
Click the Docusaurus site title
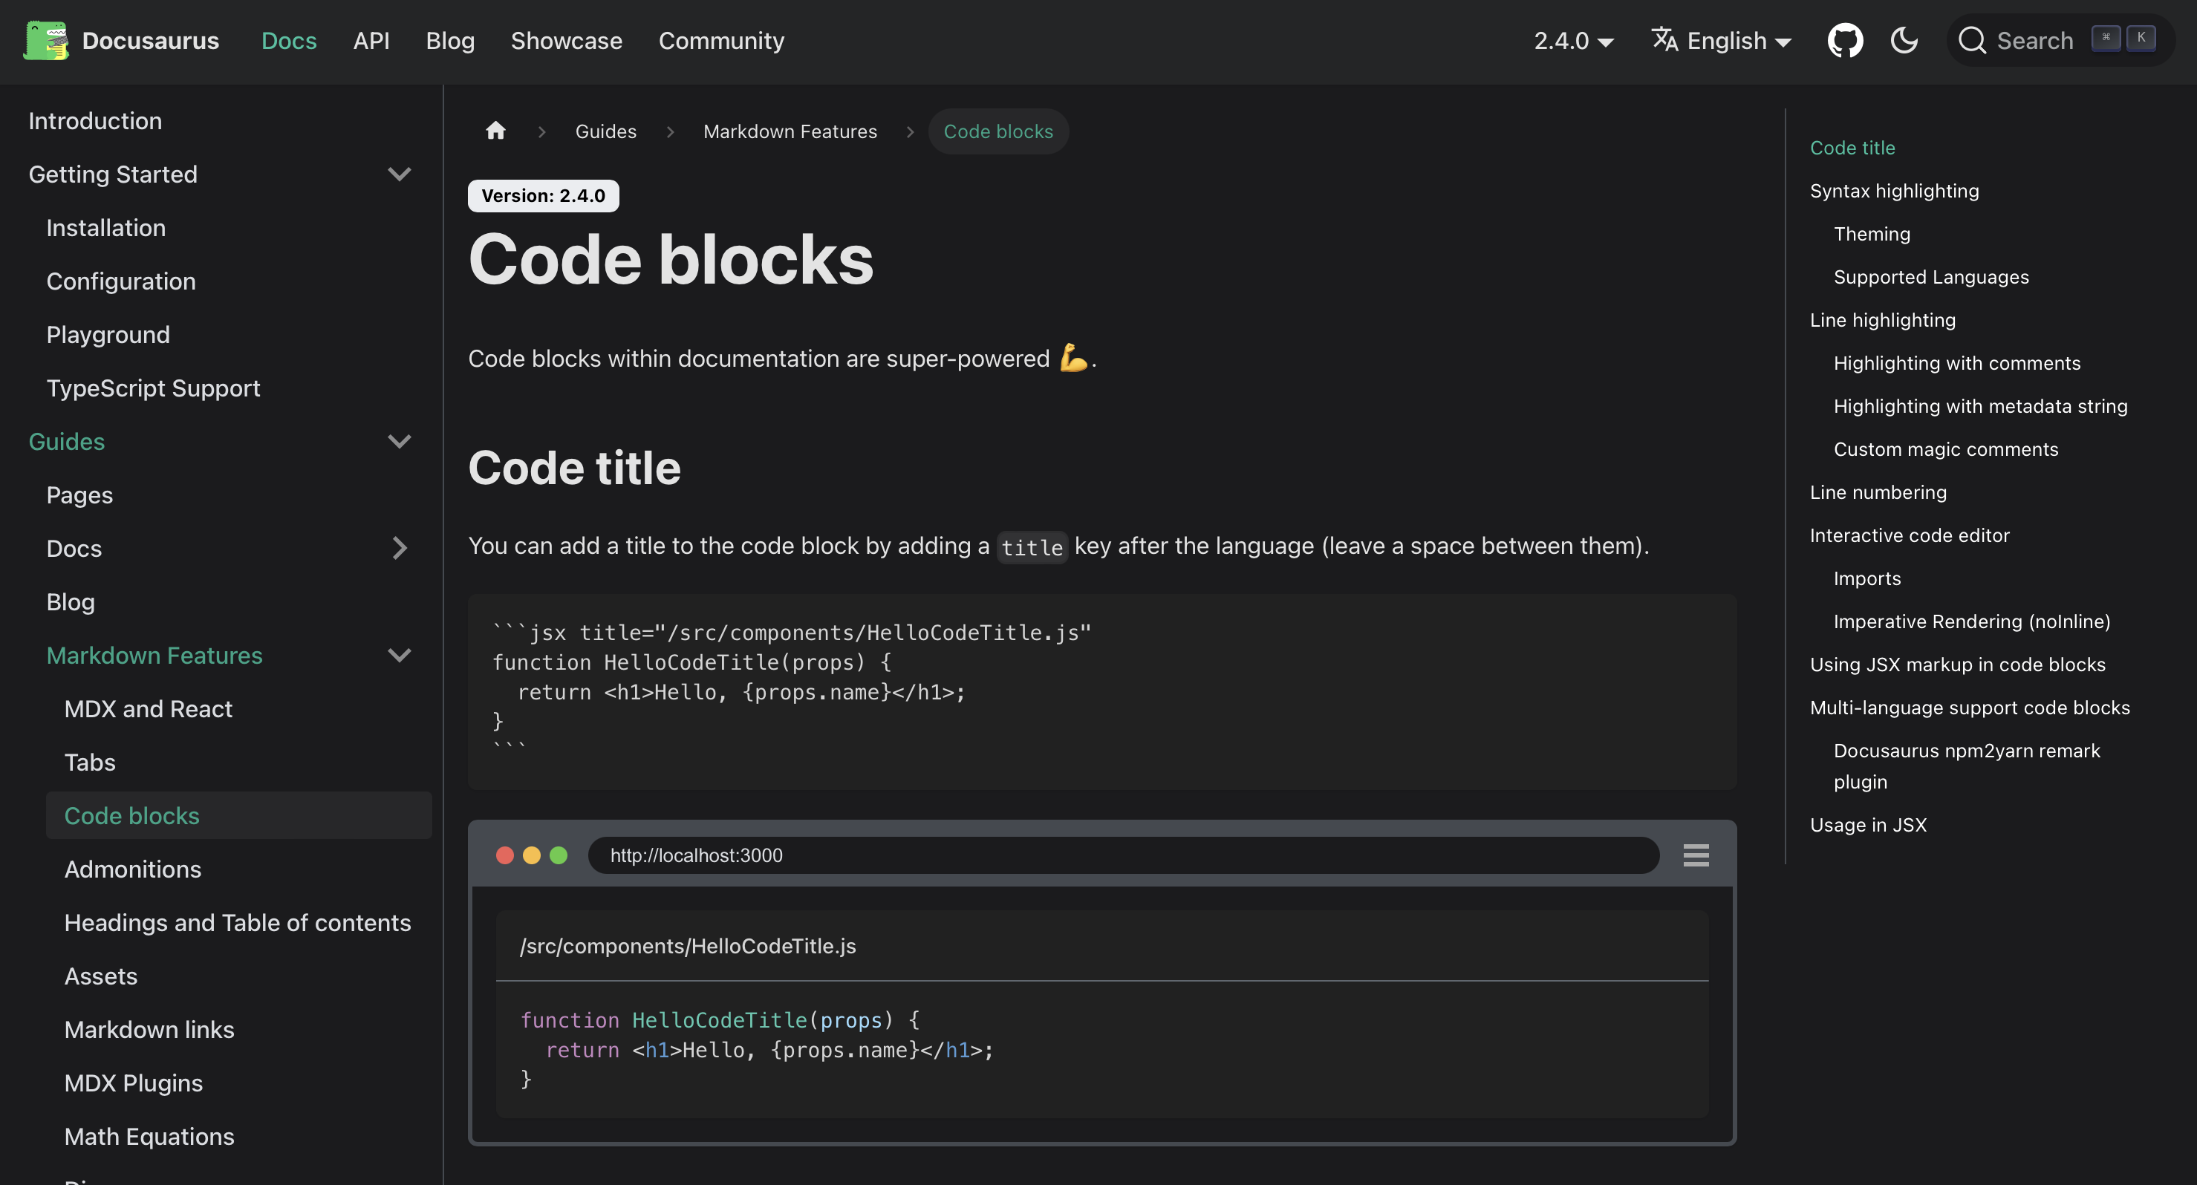pyautogui.click(x=150, y=41)
